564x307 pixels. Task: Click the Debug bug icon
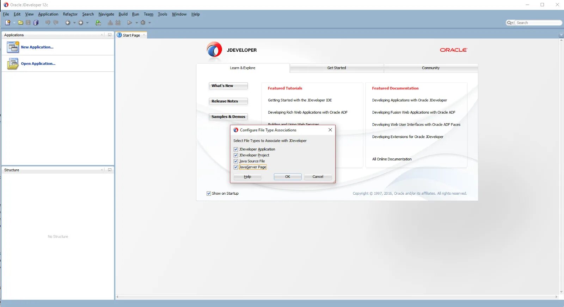pyautogui.click(x=143, y=23)
